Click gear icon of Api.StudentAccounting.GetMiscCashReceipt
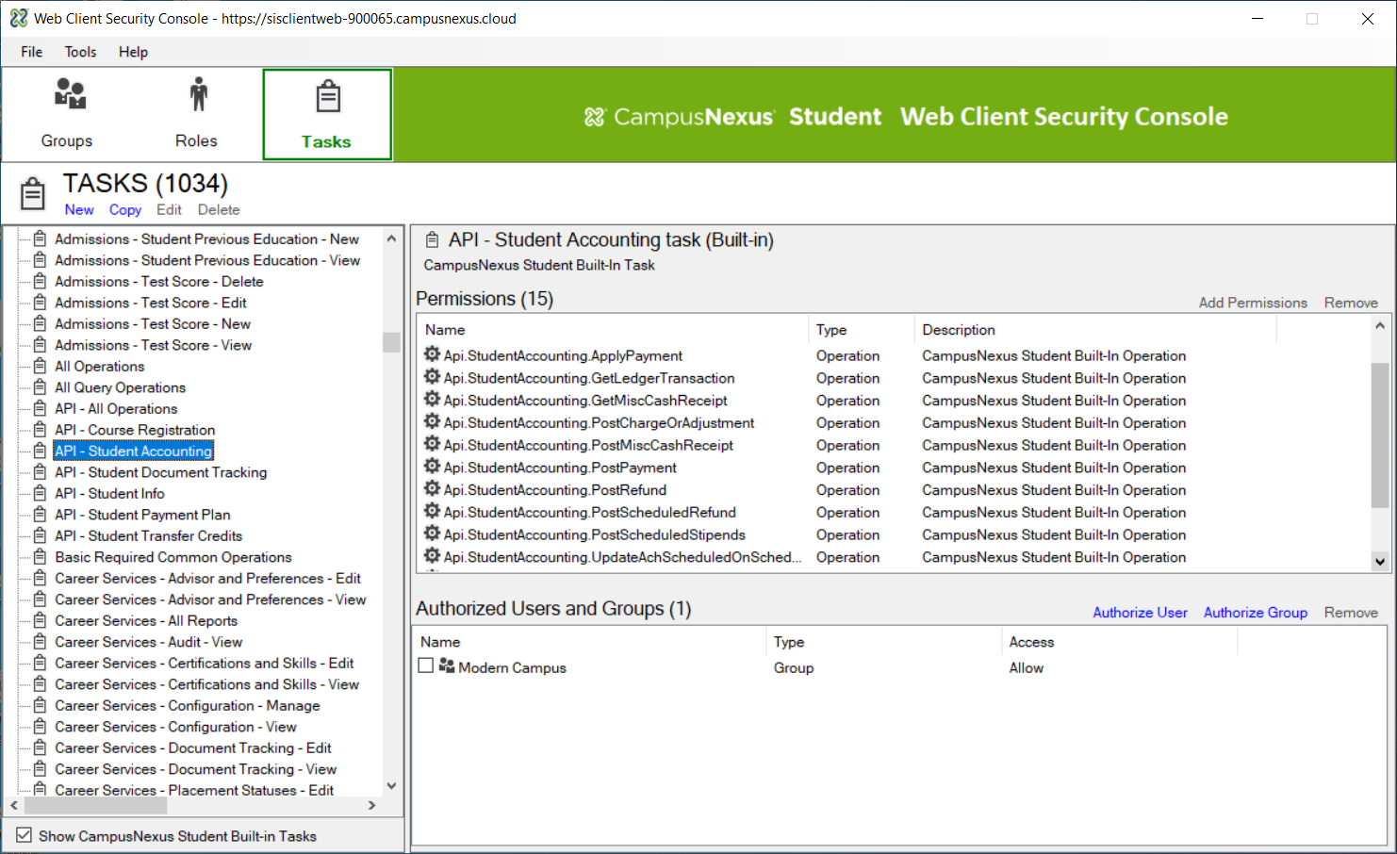 pyautogui.click(x=432, y=400)
